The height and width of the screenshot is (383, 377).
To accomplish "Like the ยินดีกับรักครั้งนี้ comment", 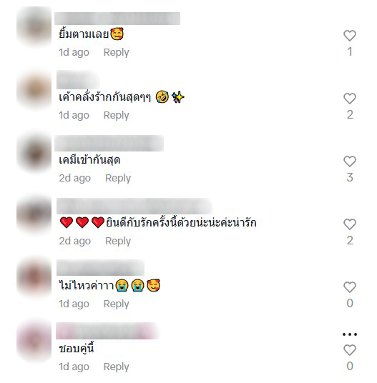I will click(350, 224).
